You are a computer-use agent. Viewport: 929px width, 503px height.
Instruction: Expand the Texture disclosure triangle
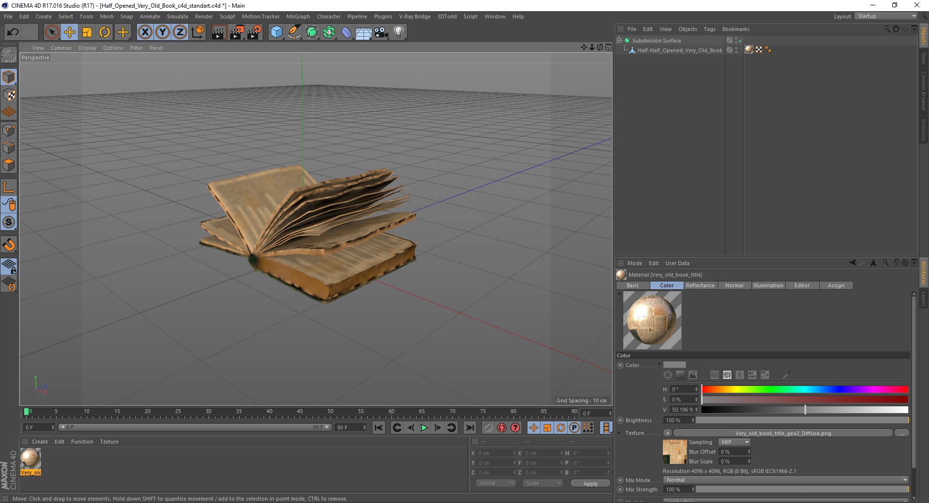[619, 433]
